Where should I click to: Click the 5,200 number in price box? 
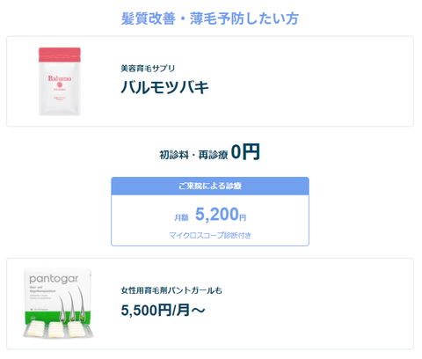[x=217, y=214]
